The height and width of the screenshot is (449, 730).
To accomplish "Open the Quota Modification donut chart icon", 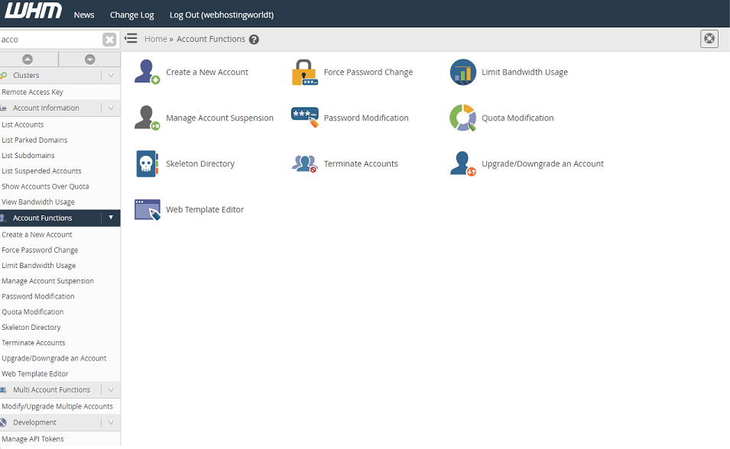I will click(x=462, y=118).
